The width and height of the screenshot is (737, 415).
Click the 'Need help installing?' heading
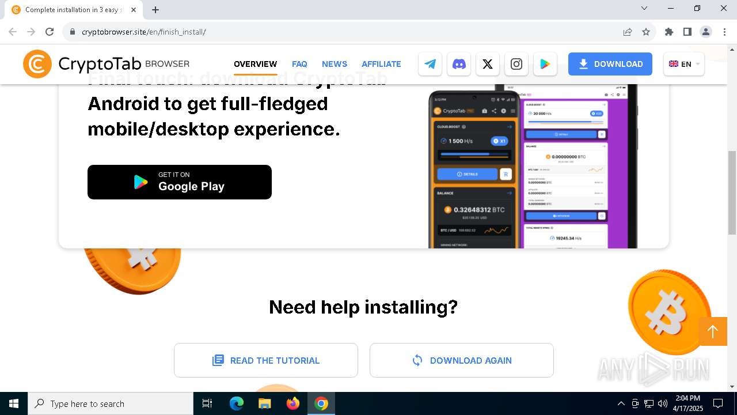pyautogui.click(x=363, y=307)
